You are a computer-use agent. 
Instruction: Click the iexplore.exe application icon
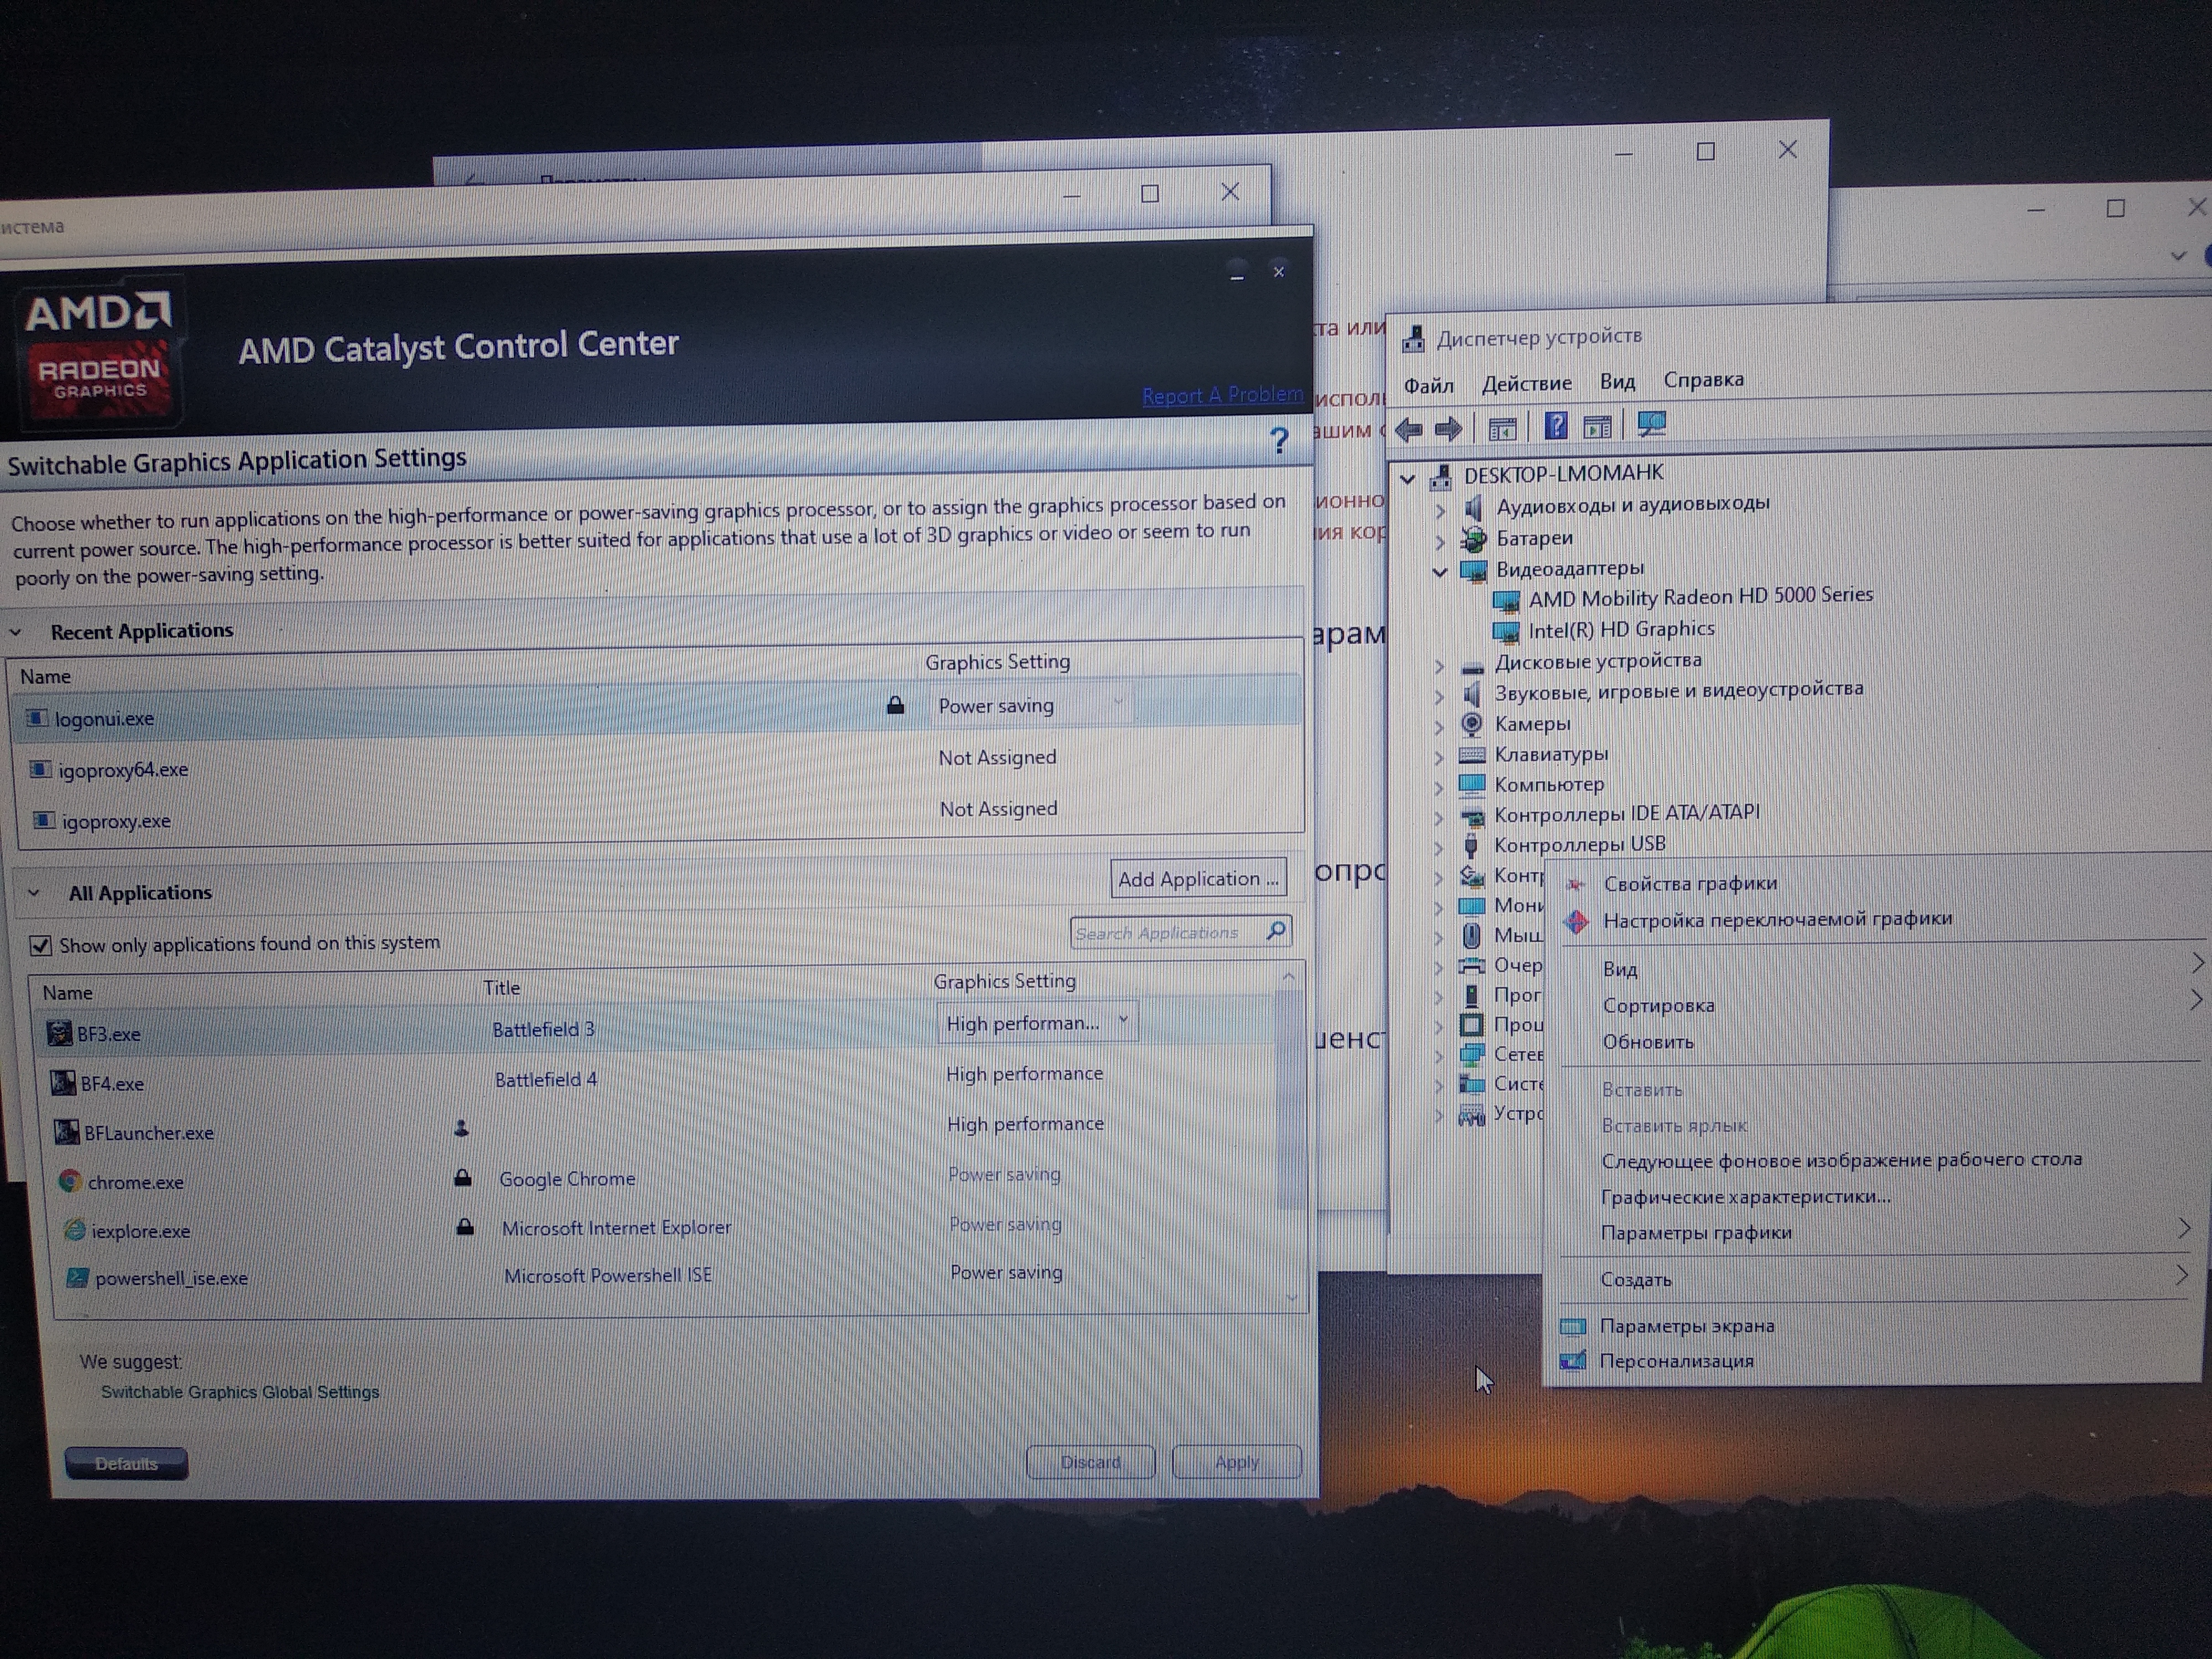pos(75,1230)
